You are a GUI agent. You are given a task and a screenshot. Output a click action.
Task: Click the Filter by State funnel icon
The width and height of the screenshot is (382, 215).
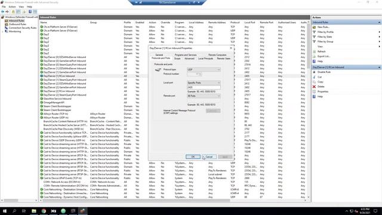pos(315,37)
